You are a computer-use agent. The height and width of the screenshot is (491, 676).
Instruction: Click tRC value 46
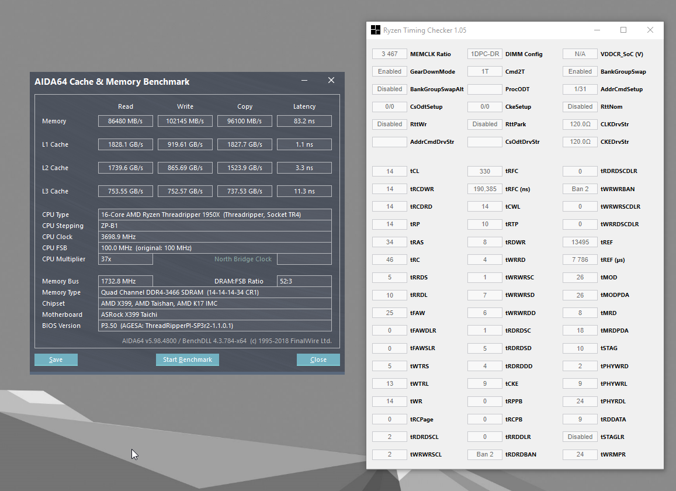[x=390, y=260]
